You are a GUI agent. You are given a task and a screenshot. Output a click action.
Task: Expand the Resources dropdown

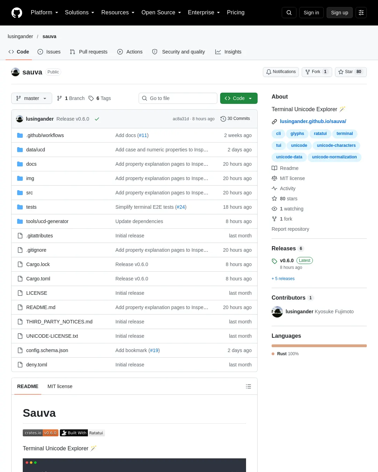118,13
